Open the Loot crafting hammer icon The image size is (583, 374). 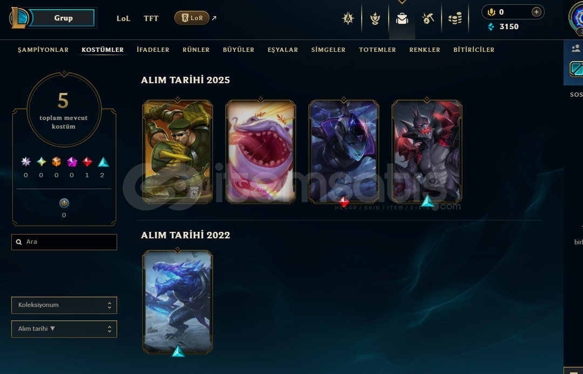tap(428, 18)
